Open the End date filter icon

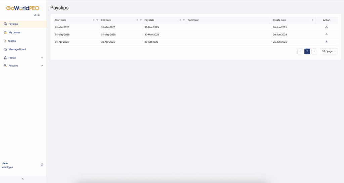click(x=141, y=20)
